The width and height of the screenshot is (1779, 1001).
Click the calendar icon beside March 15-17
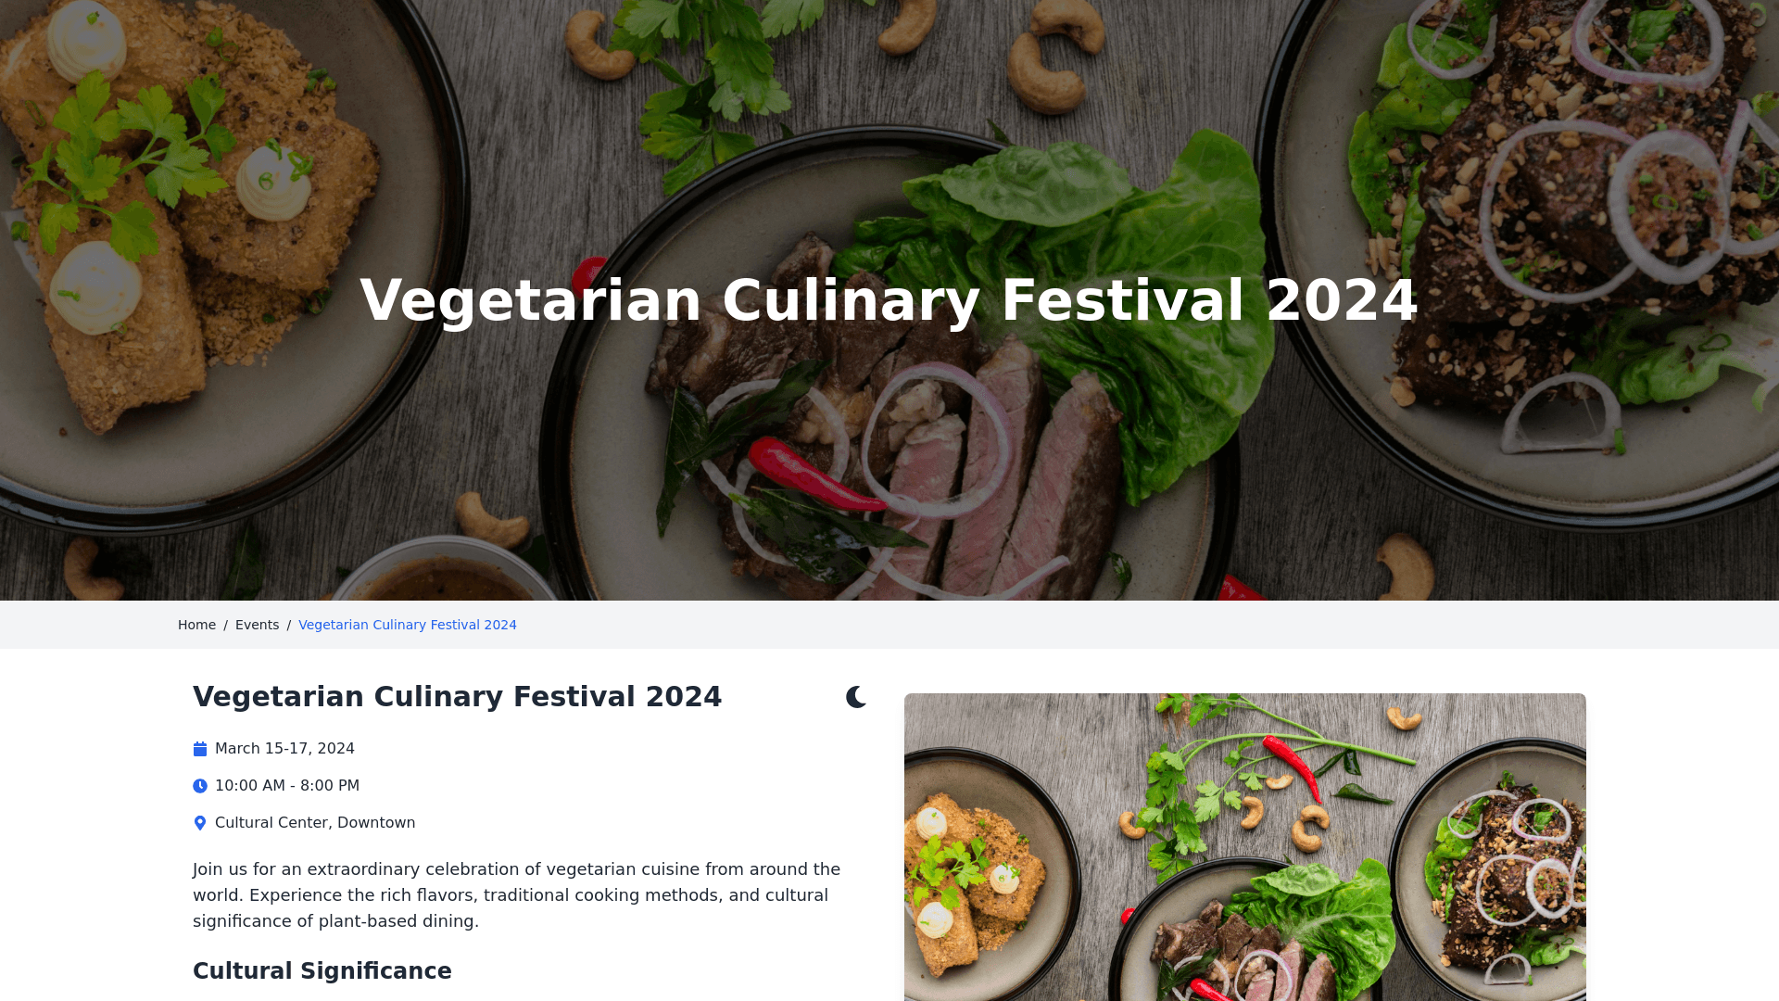[200, 749]
